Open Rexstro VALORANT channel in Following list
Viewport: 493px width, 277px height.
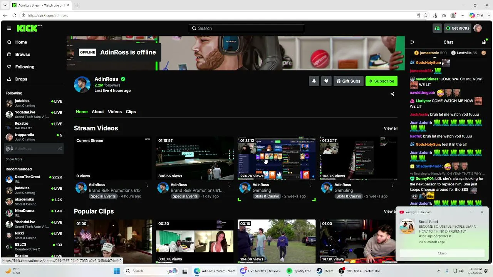pyautogui.click(x=34, y=126)
